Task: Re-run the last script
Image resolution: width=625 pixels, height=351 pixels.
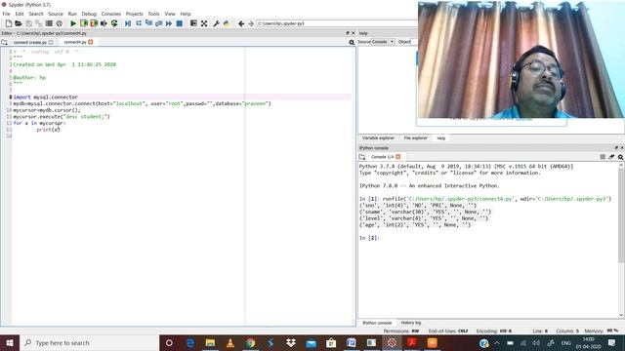Action: (x=114, y=23)
